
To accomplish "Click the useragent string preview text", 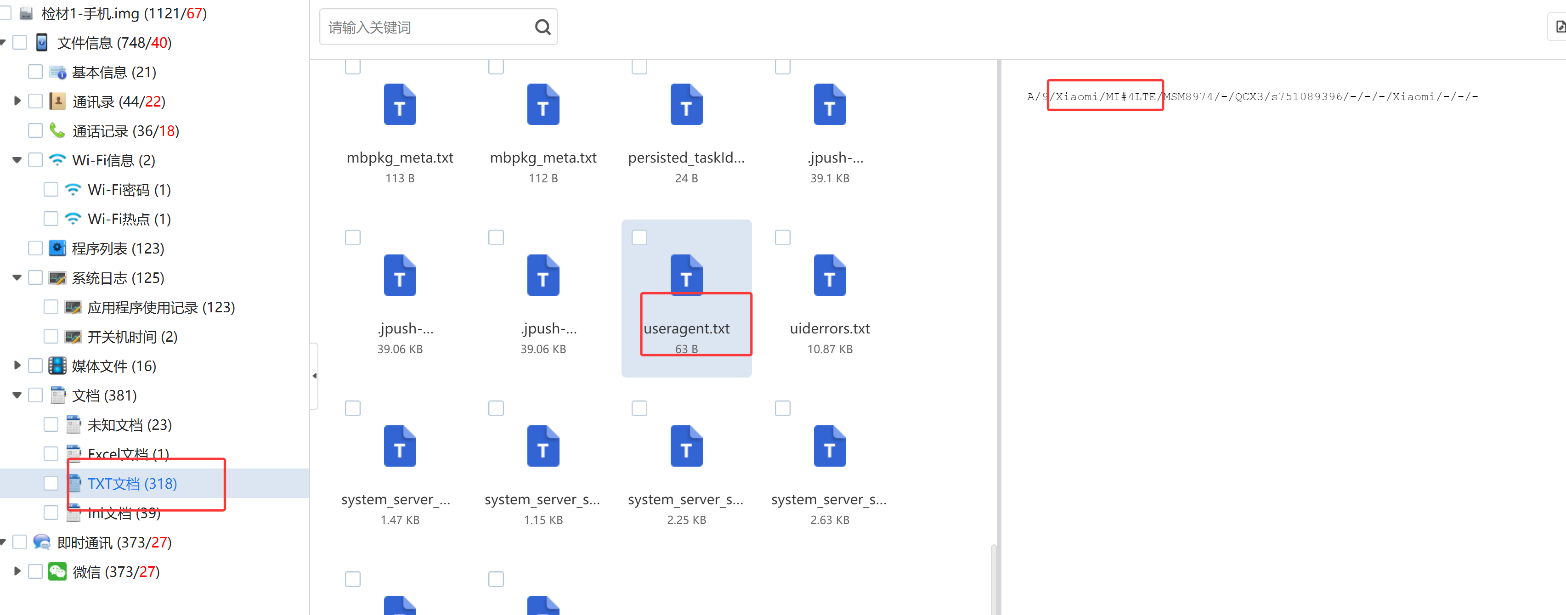I will (x=1252, y=96).
